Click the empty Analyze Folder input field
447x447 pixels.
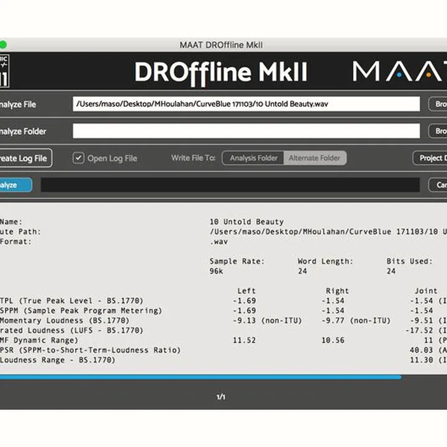pyautogui.click(x=246, y=131)
